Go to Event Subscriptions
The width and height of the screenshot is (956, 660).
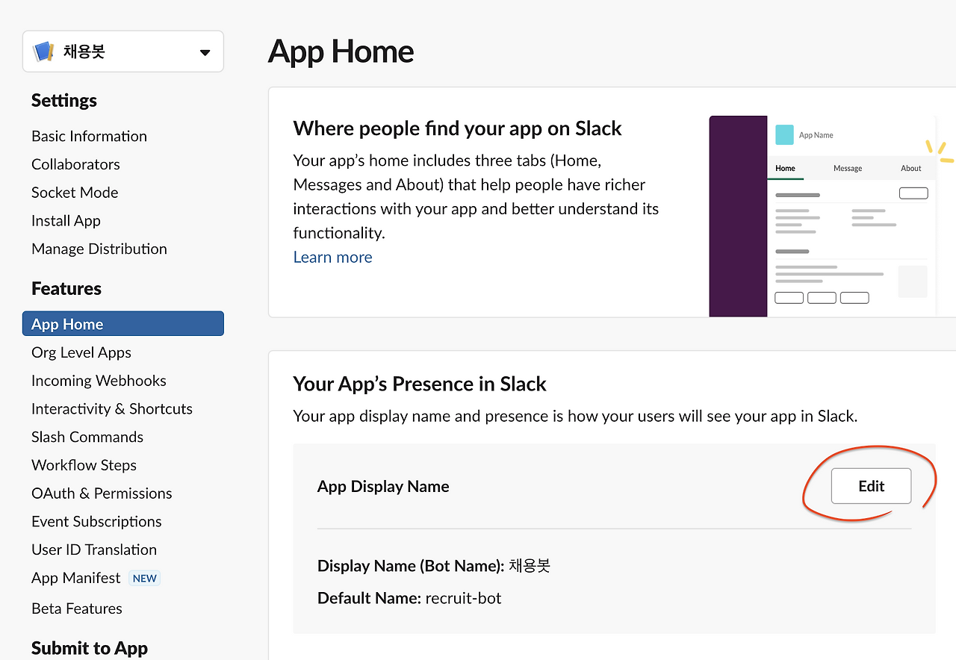96,521
